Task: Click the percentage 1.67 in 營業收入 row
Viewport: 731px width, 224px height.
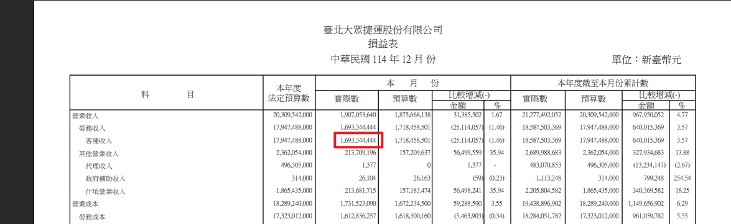Action: point(497,115)
